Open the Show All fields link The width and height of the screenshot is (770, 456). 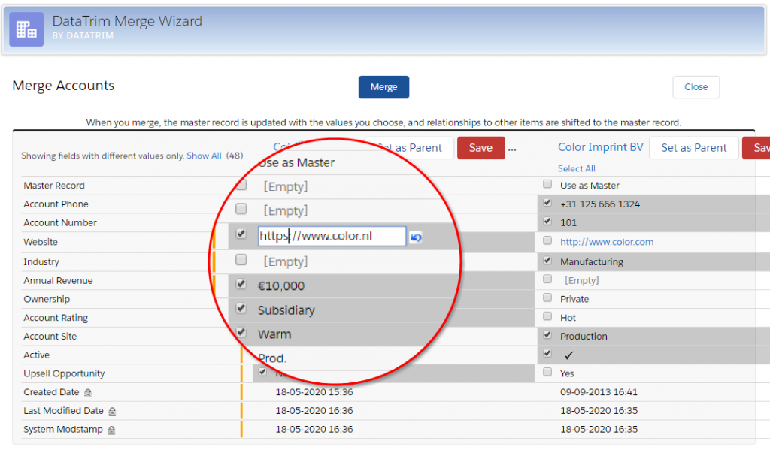tap(204, 156)
